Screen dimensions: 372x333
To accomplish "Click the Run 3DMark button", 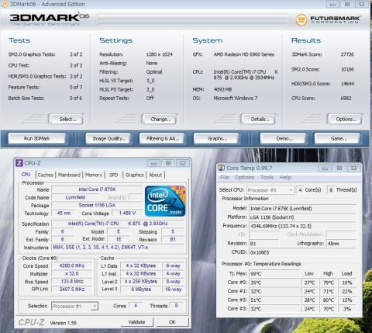I will [36, 138].
